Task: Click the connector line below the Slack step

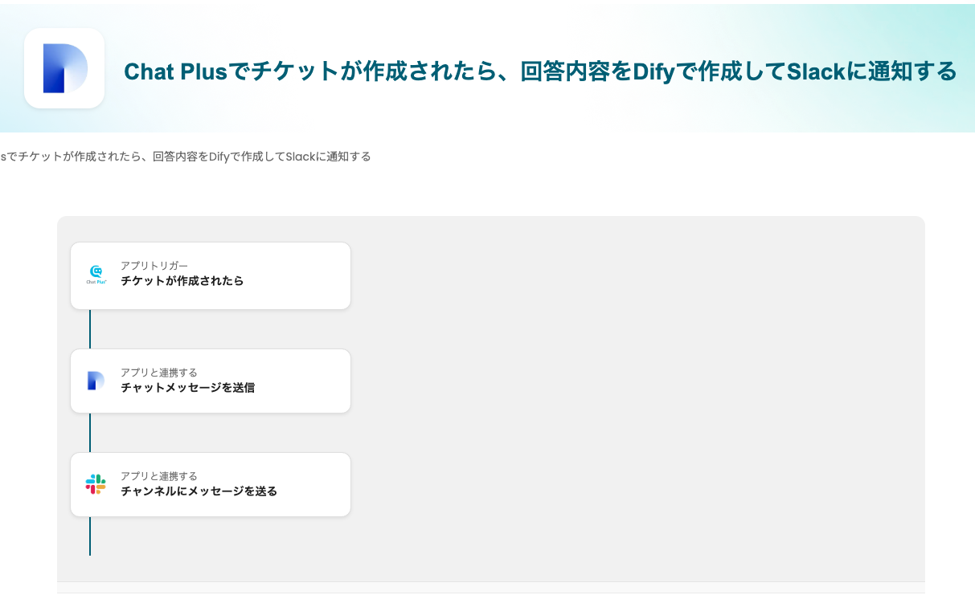Action: (x=90, y=536)
